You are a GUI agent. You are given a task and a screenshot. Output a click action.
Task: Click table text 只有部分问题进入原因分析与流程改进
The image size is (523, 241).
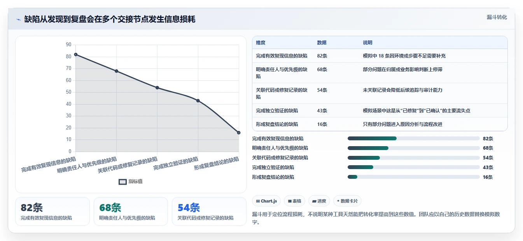[x=402, y=124]
